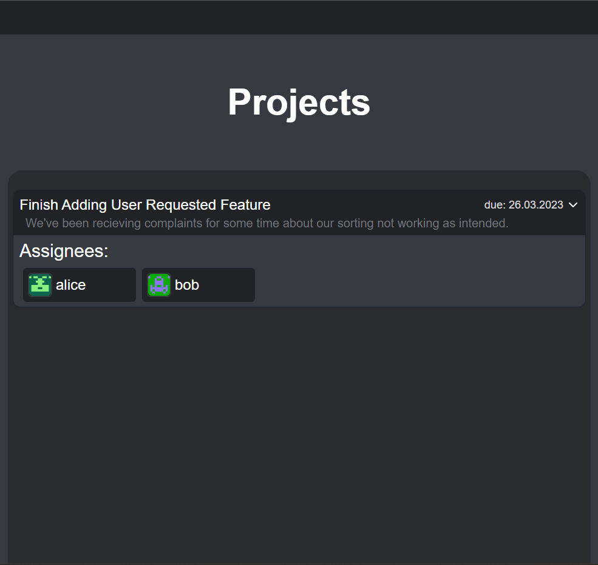
Task: Click the "Assignees:" heading
Action: pos(64,251)
